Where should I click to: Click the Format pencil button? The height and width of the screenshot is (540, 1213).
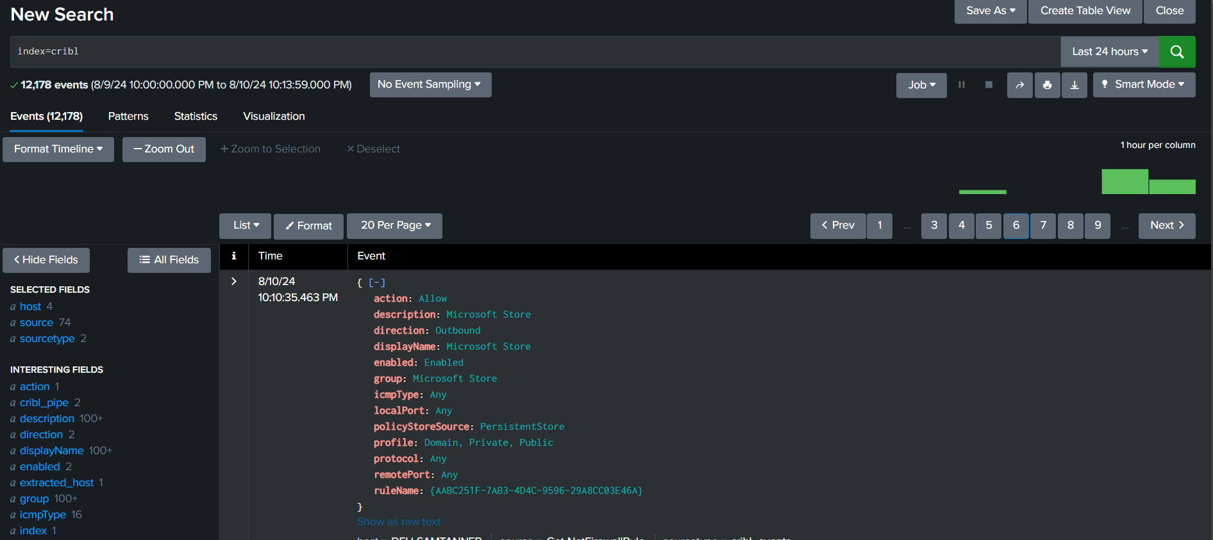point(308,225)
